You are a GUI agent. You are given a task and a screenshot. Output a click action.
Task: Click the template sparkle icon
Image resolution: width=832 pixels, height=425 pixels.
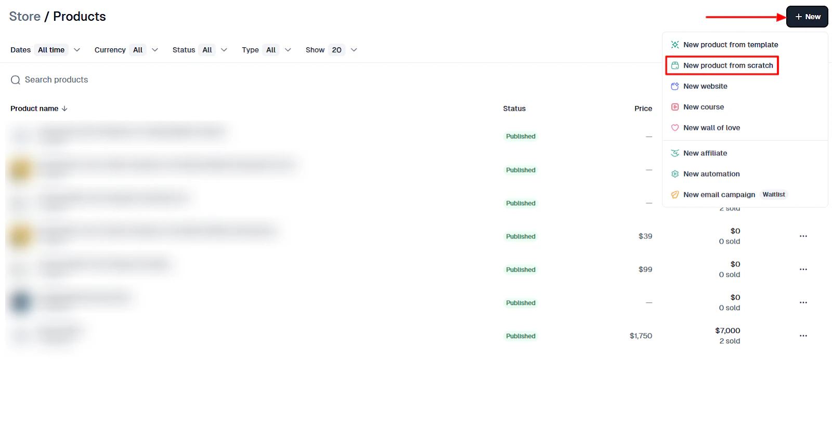[675, 45]
